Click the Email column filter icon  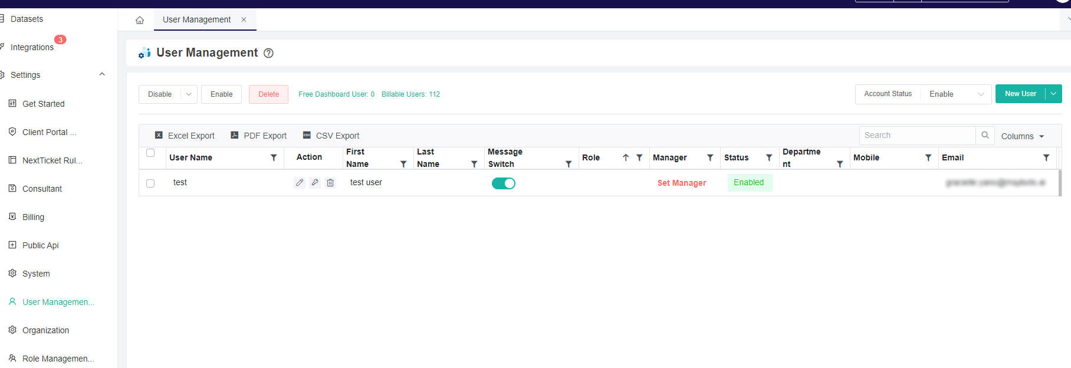(x=1046, y=157)
